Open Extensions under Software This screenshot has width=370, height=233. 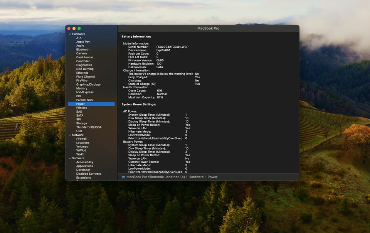coord(83,178)
